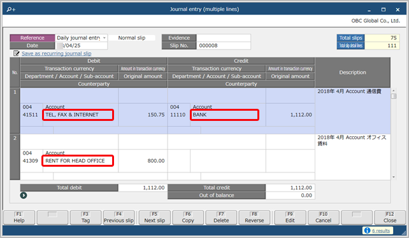Click the scroll up arrow of the journal list
The height and width of the screenshot is (238, 409).
tap(394, 90)
